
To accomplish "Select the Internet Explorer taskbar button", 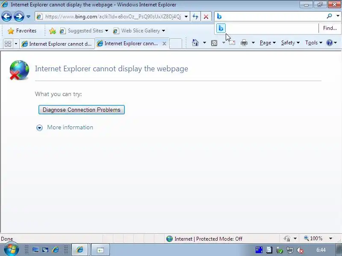I will (x=80, y=250).
